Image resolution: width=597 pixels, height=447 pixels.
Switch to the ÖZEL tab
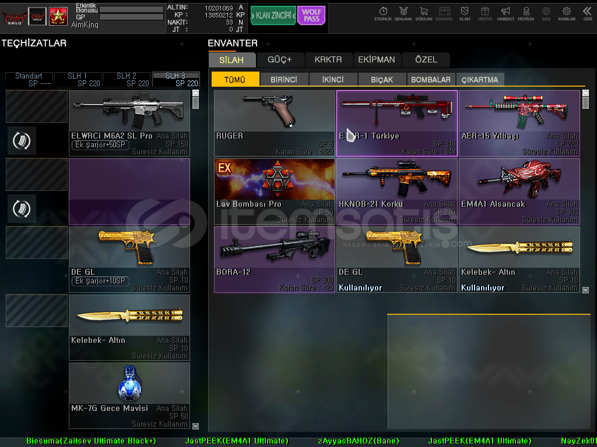[x=426, y=60]
